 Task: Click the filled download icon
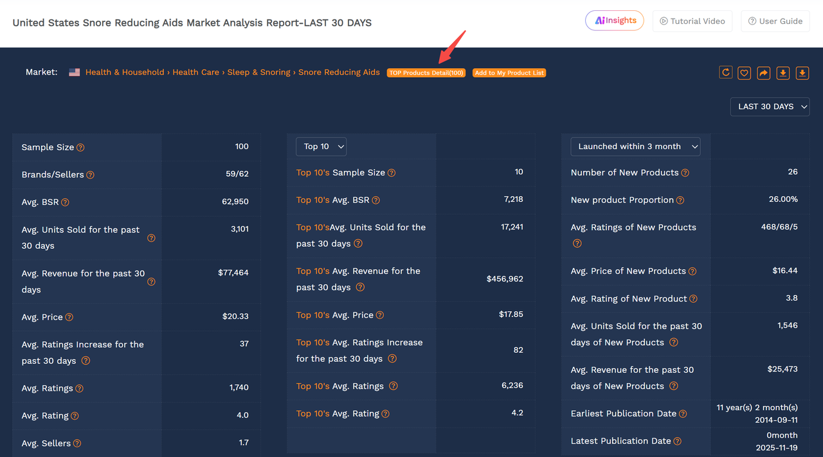(x=802, y=73)
